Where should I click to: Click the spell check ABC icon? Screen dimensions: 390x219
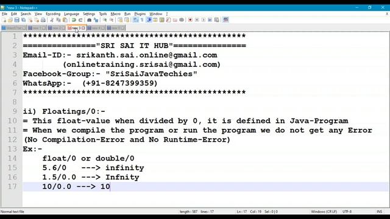point(225,19)
